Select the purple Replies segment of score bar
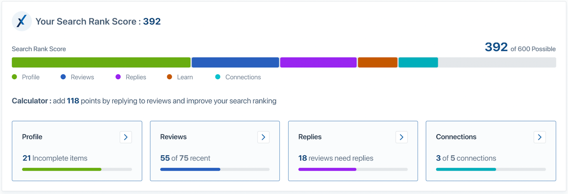 pos(318,62)
